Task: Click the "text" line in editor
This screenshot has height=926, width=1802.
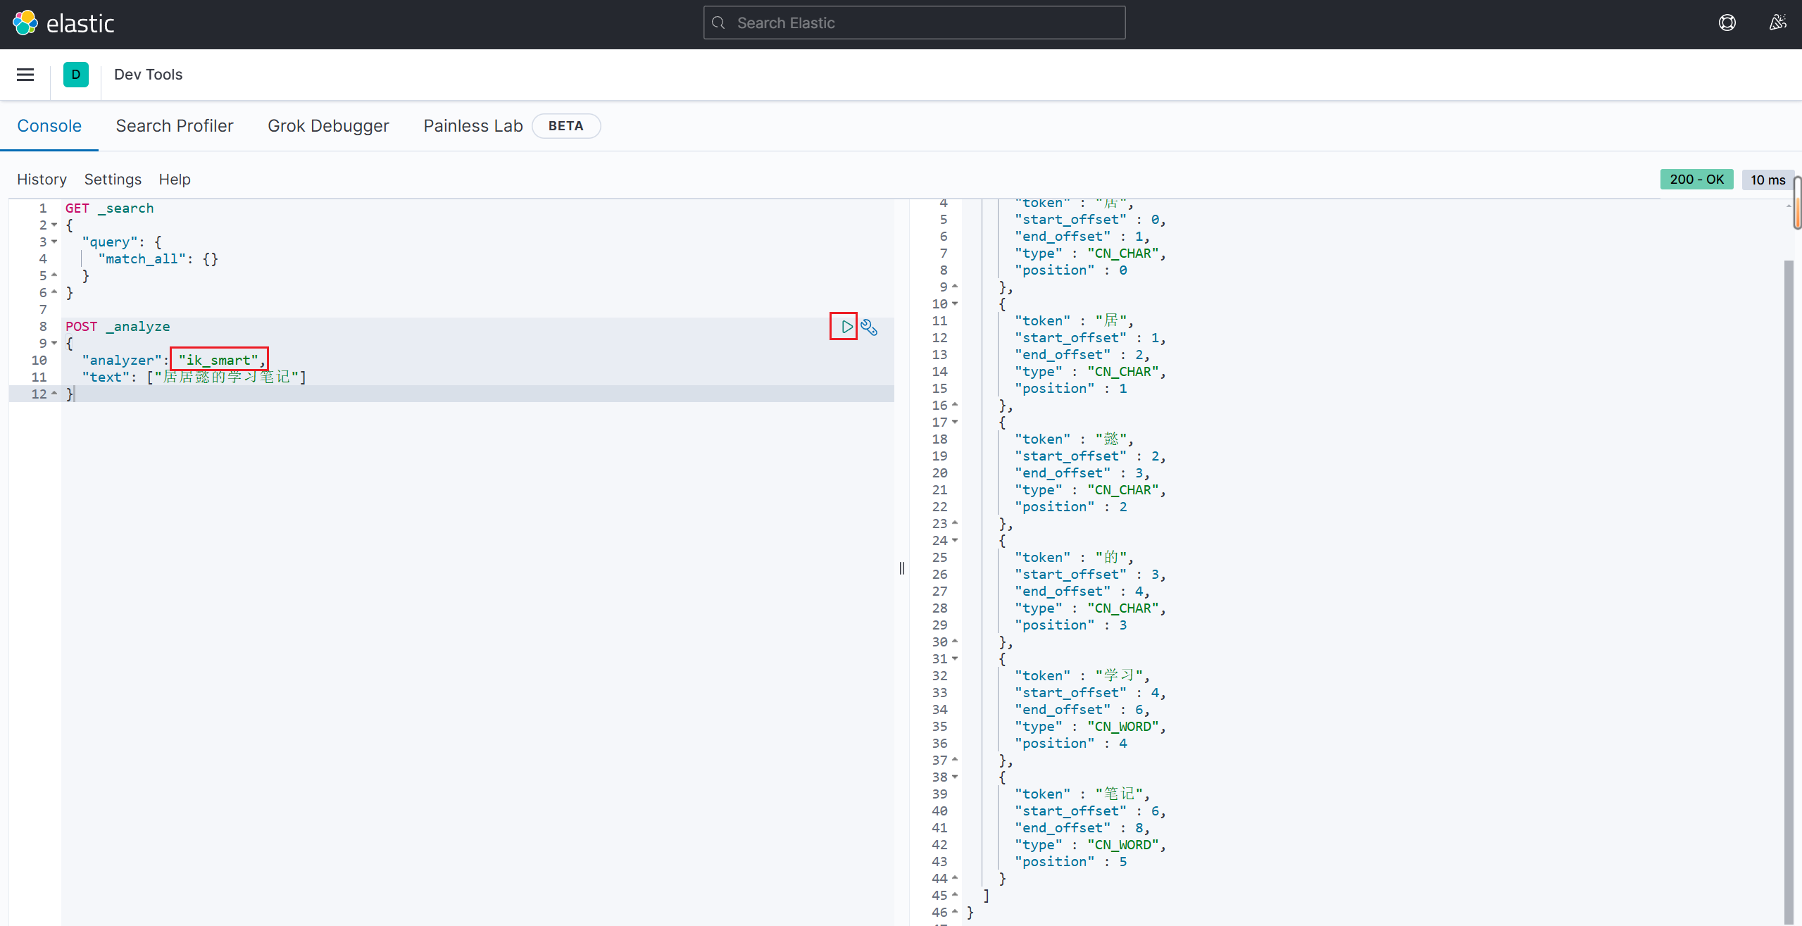Action: 194,377
